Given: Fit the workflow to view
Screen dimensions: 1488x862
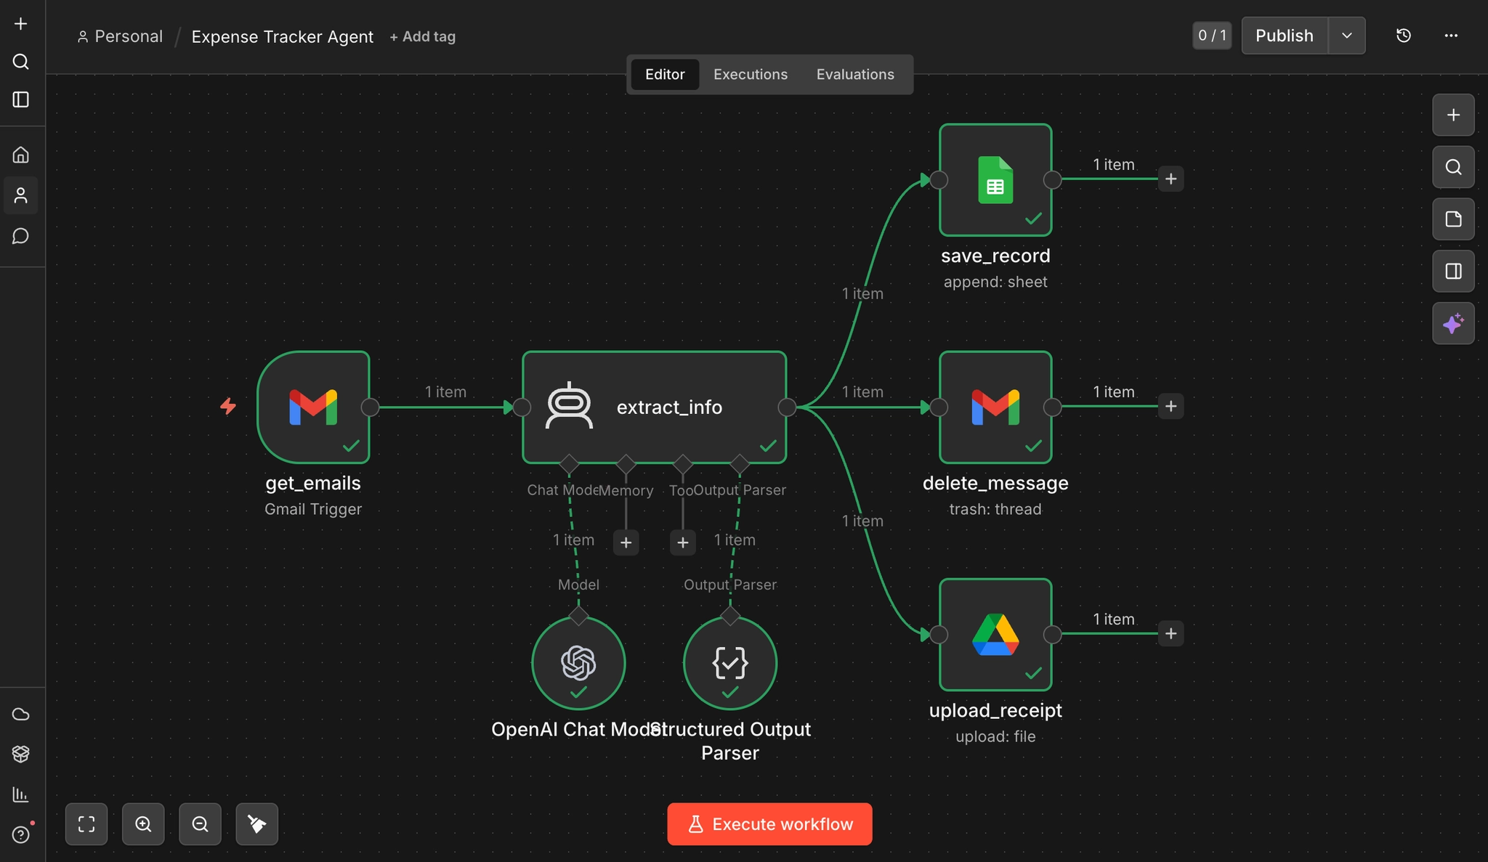Looking at the screenshot, I should [86, 824].
